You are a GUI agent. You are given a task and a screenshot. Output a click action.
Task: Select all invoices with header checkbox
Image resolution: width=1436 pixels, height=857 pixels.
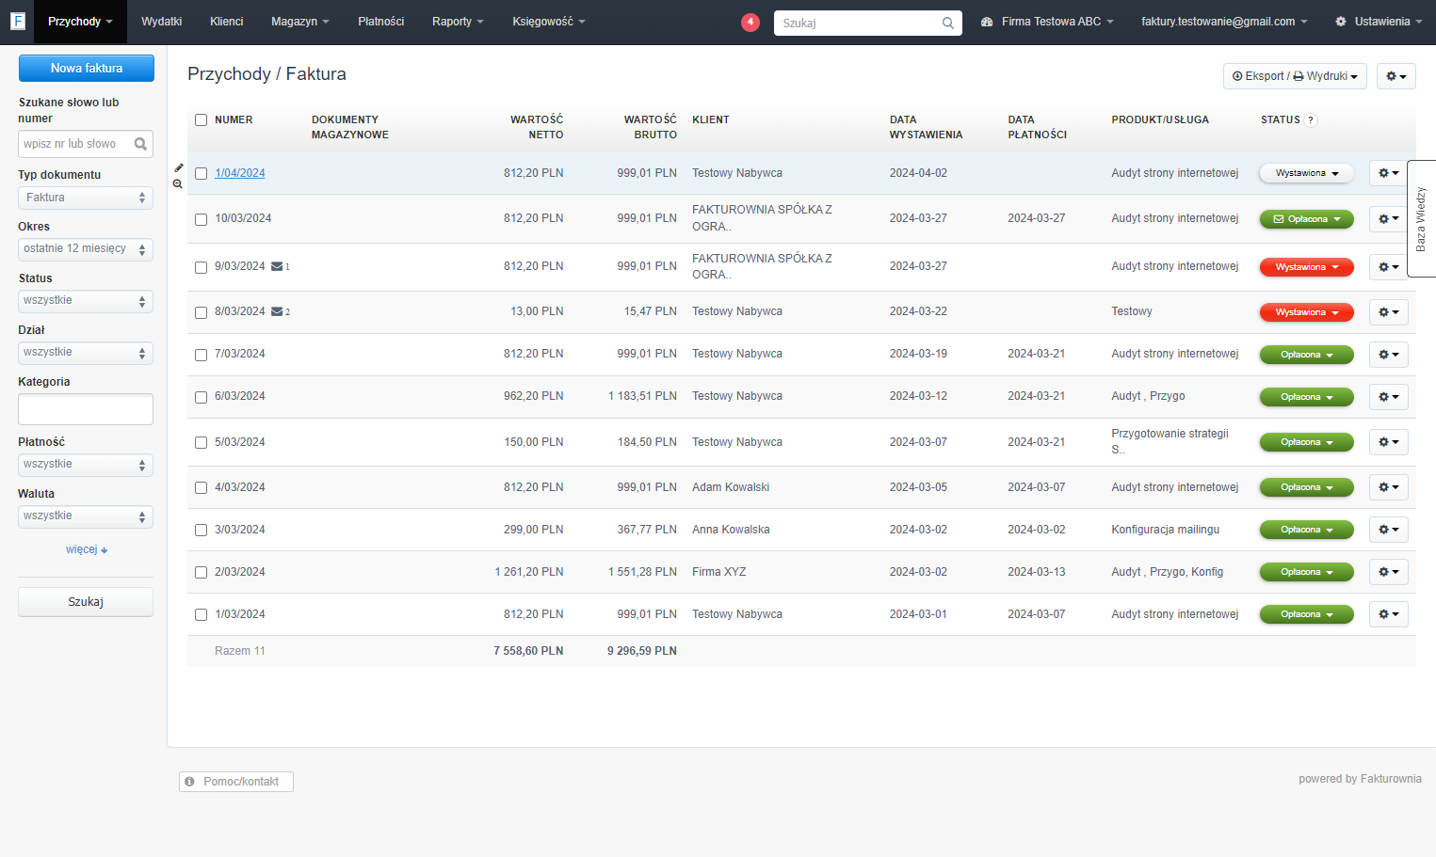point(201,119)
